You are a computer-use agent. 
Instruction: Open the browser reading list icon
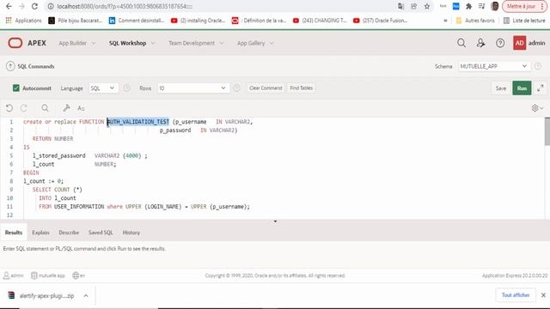[524, 21]
